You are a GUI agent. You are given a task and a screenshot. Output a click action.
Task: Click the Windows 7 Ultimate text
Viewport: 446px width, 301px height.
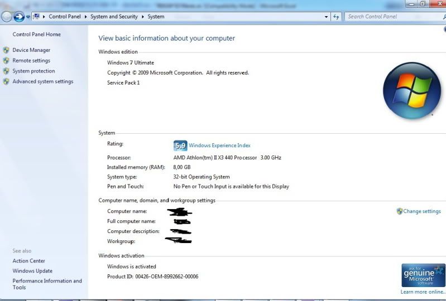131,63
